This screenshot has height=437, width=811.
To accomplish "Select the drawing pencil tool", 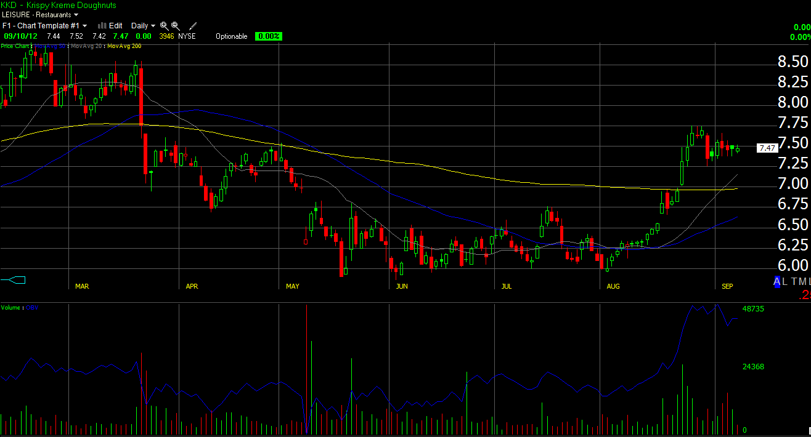I will click(193, 26).
